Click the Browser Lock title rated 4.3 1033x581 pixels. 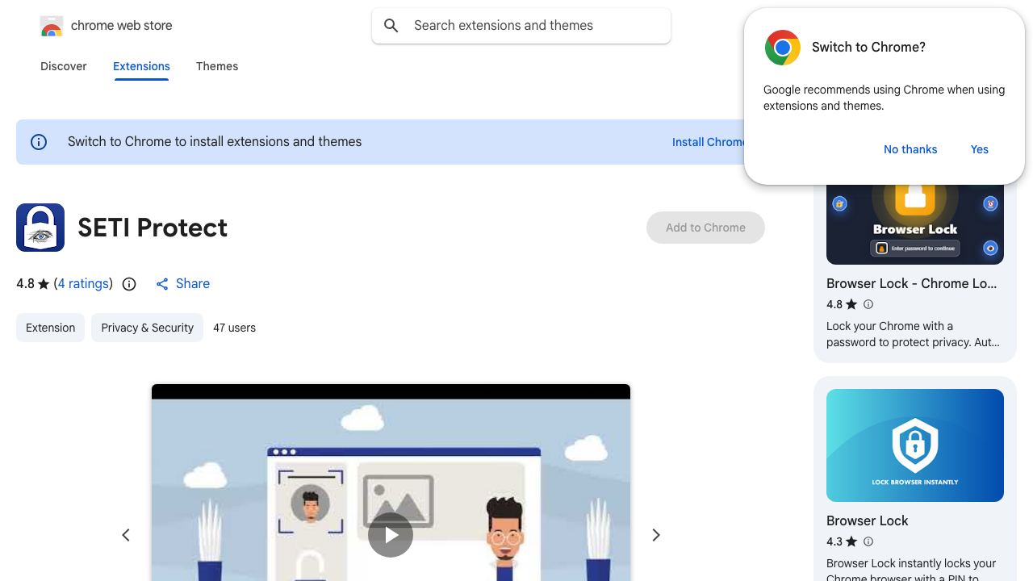[x=867, y=520]
